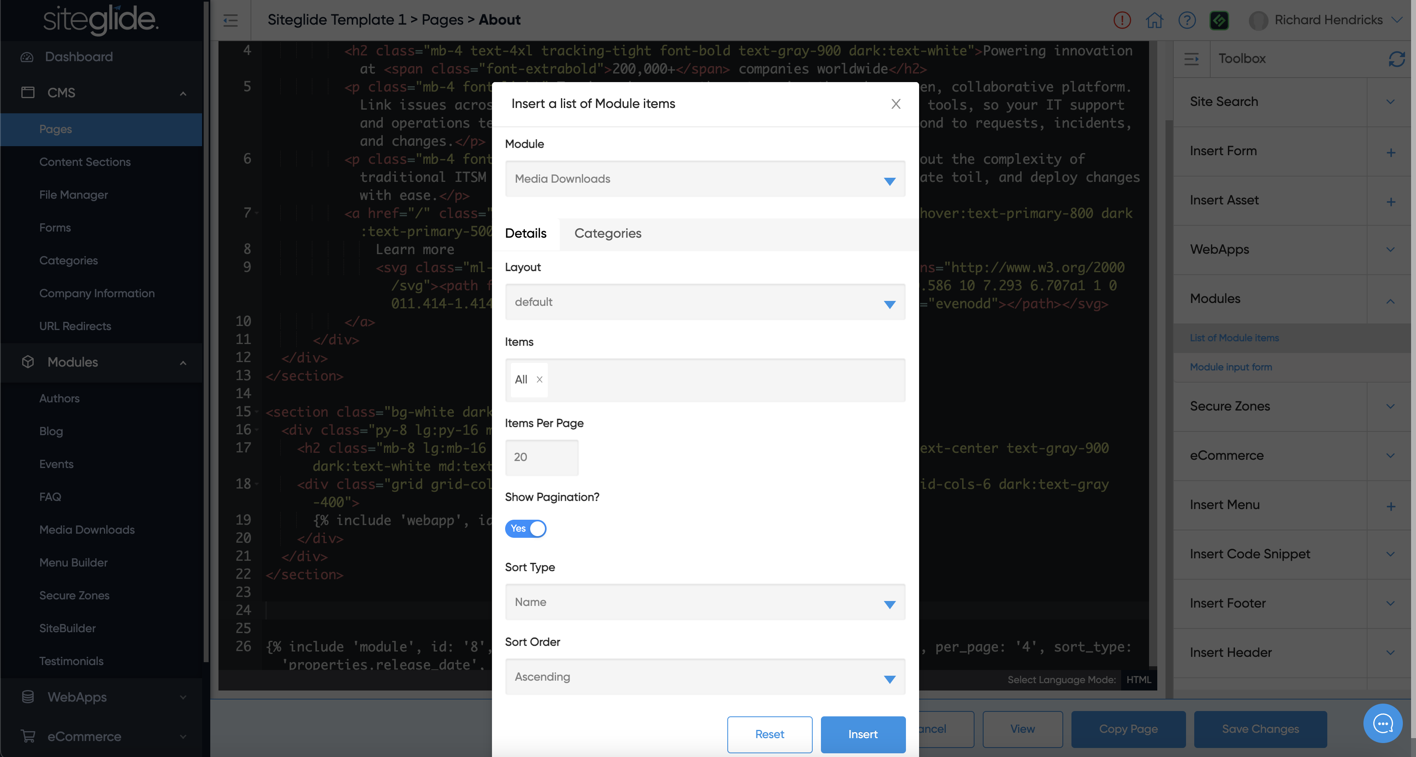Click the green Siteglide extension icon
1416x757 pixels.
[x=1218, y=21]
